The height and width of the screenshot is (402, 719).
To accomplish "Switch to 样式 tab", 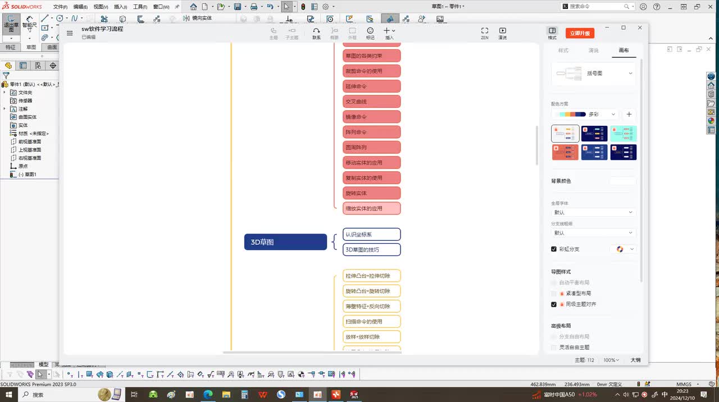I will (563, 51).
